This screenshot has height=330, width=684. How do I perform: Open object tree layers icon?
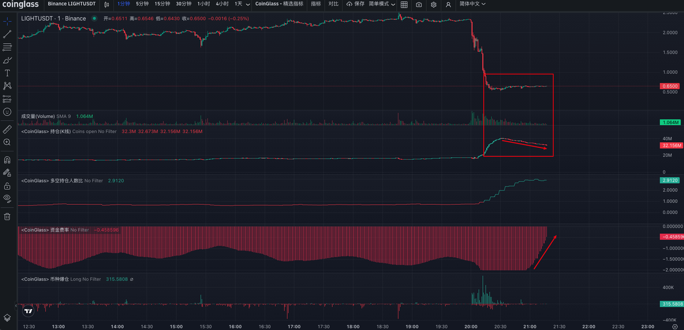coord(7,317)
